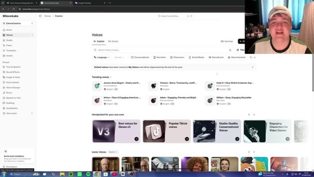Image resolution: width=314 pixels, height=177 pixels.
Task: Open Templates in the sidebar
Action: (x=11, y=51)
